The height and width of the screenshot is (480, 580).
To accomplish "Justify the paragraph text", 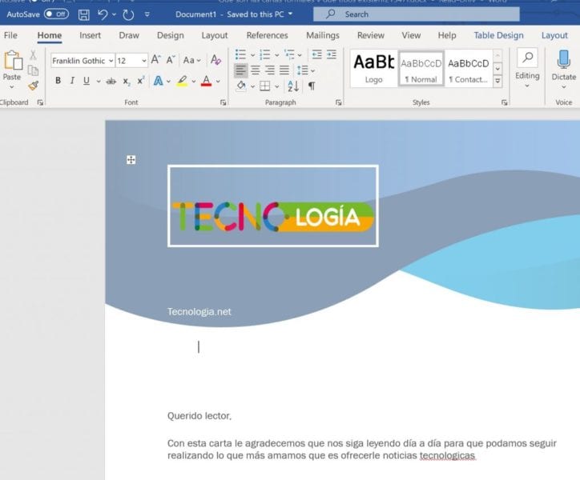I will pyautogui.click(x=284, y=70).
